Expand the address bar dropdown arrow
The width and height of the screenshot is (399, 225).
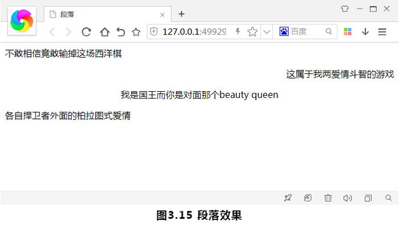(266, 32)
